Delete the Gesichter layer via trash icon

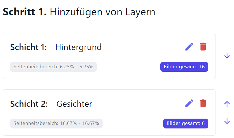[x=203, y=103]
